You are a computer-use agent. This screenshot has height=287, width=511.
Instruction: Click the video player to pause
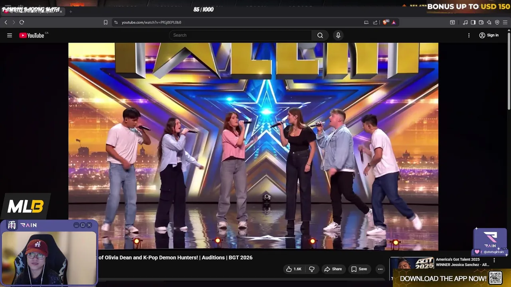(x=253, y=146)
